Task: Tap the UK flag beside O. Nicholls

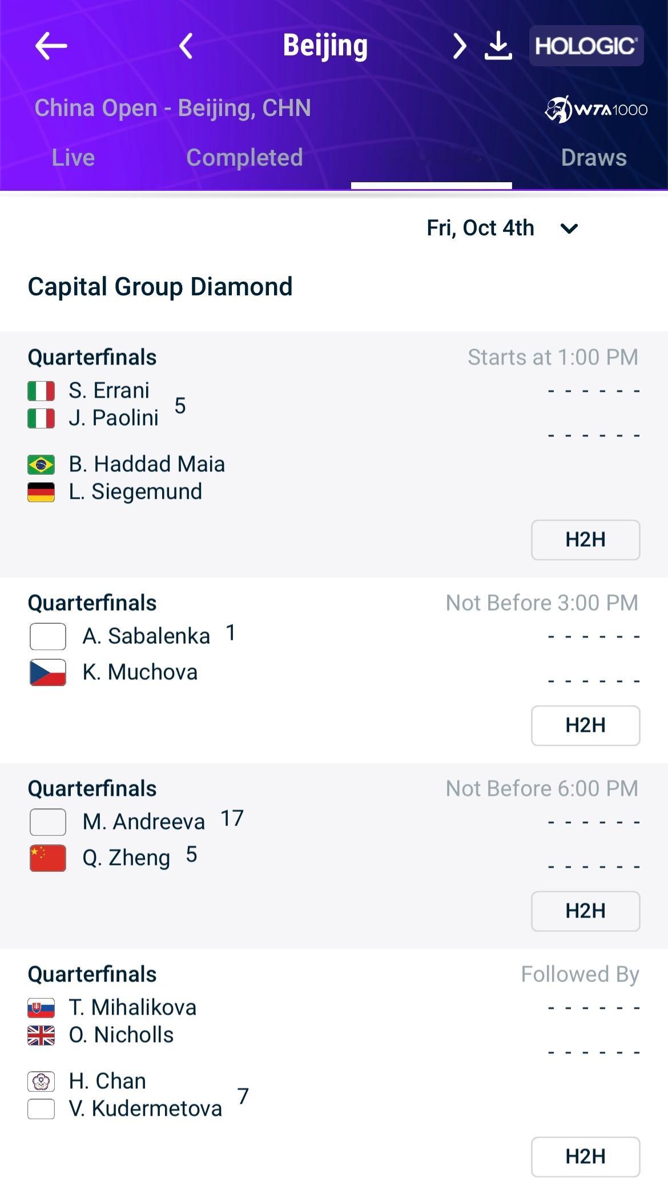Action: (41, 1035)
